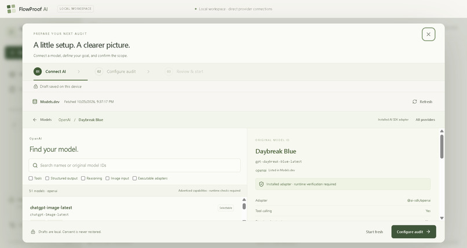Screen dimensions: 467x248
Task: Click model list scroll up arrow
Action: click(x=244, y=200)
